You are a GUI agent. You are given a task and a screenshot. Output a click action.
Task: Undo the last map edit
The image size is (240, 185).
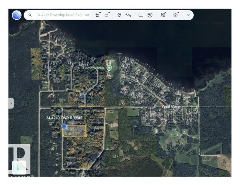(97, 15)
